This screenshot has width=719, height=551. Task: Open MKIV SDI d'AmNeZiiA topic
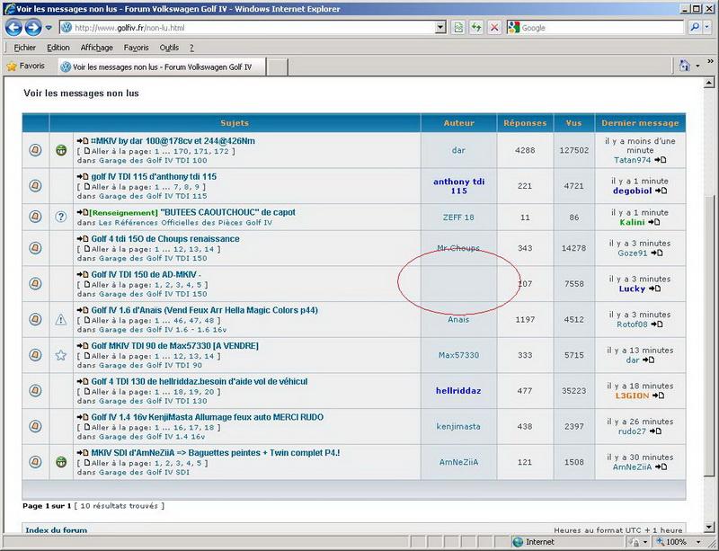(x=216, y=453)
